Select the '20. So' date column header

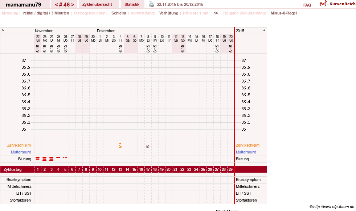tap(231, 38)
